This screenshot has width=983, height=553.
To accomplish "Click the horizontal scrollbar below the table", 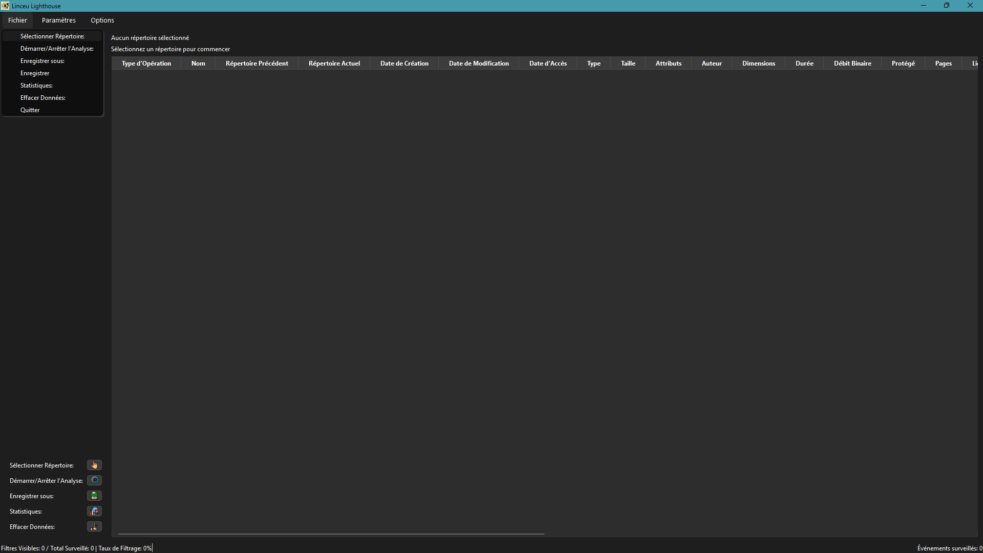I will tap(331, 534).
